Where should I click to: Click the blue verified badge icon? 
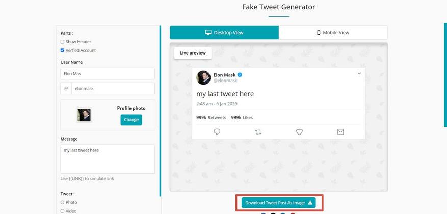click(240, 75)
